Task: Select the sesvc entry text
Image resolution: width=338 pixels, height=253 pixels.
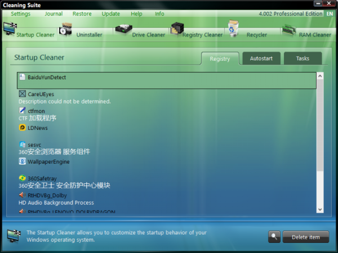Action: (x=34, y=145)
